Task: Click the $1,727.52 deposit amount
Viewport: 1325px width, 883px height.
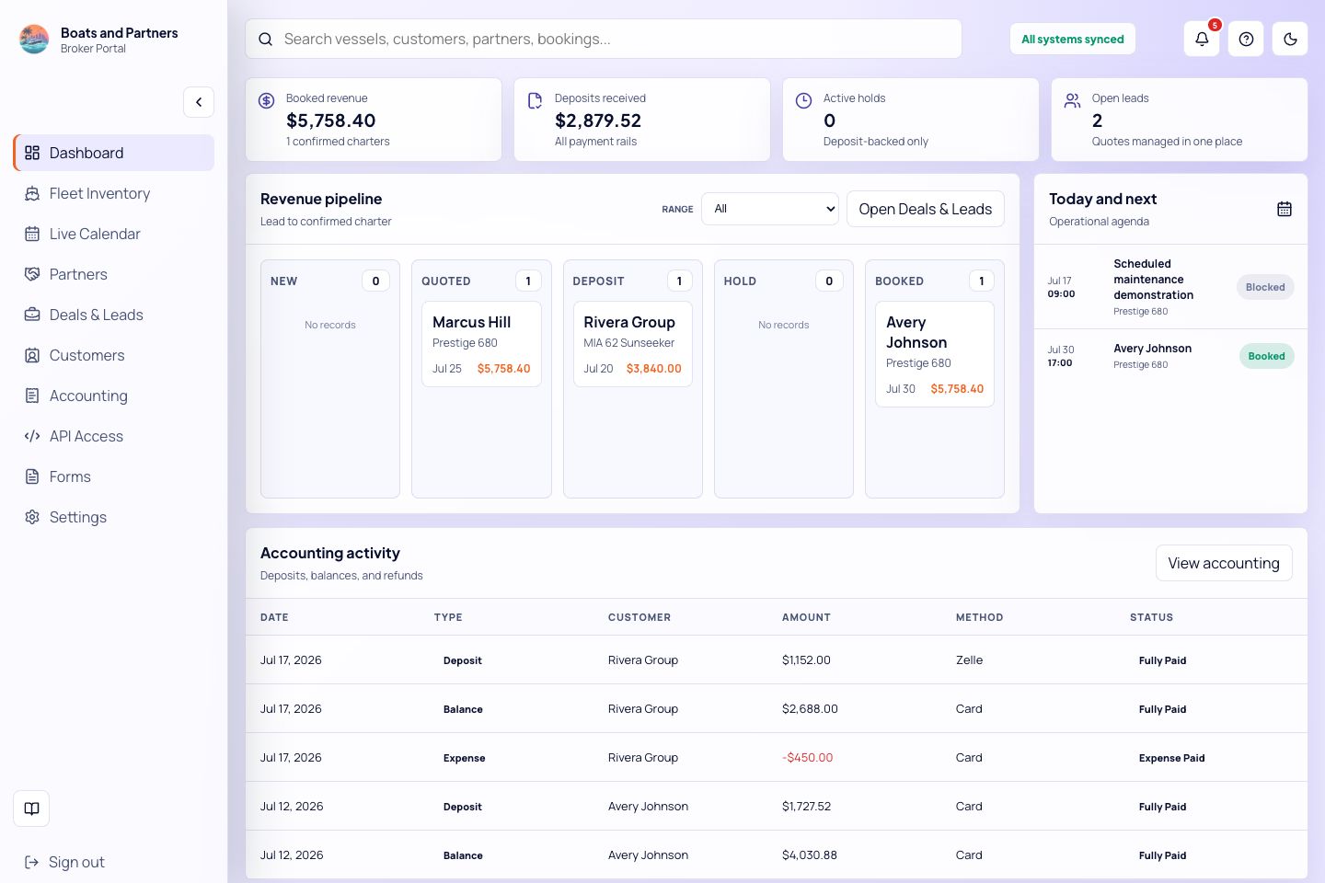Action: tap(806, 806)
